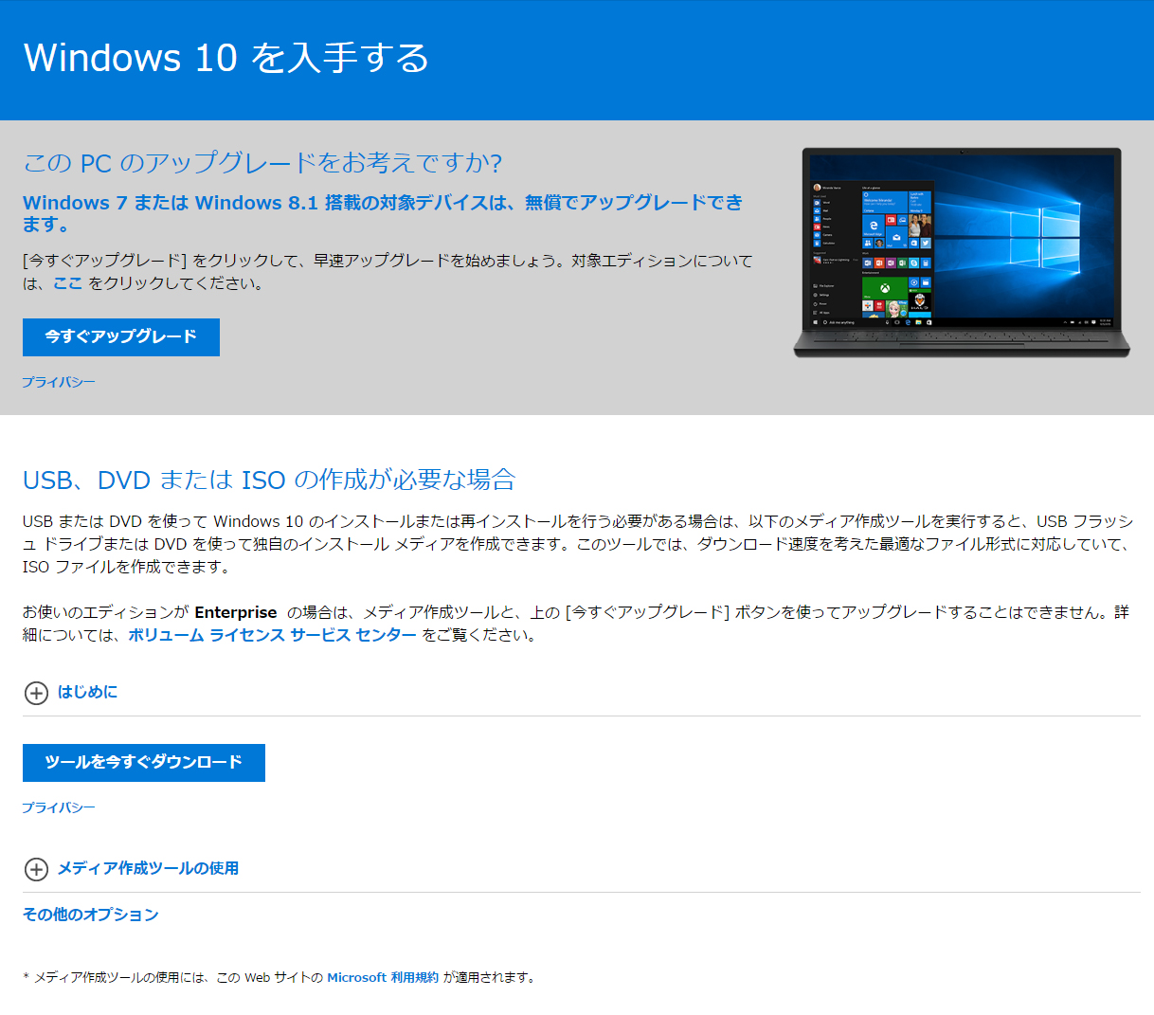The image size is (1154, 1015).
Task: Click the 今すぐアップグレード button
Action: (x=121, y=337)
